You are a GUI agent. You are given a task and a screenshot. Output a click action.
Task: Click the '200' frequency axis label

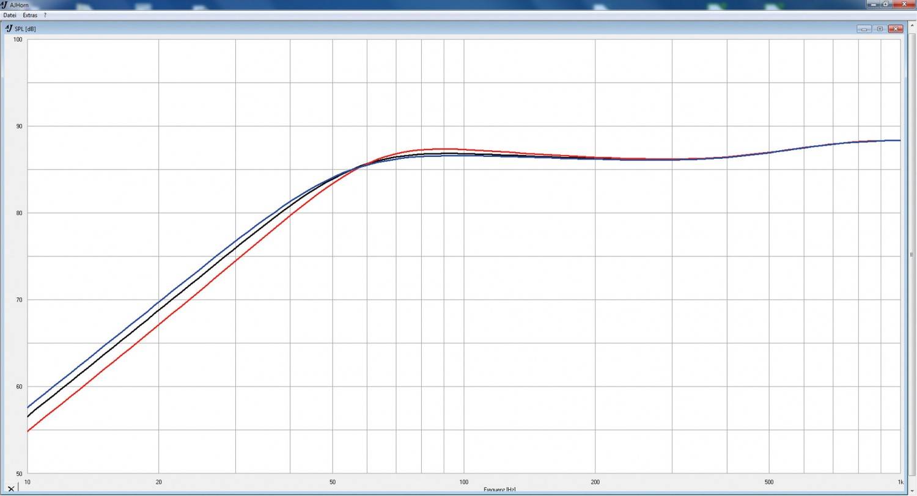[x=595, y=483]
